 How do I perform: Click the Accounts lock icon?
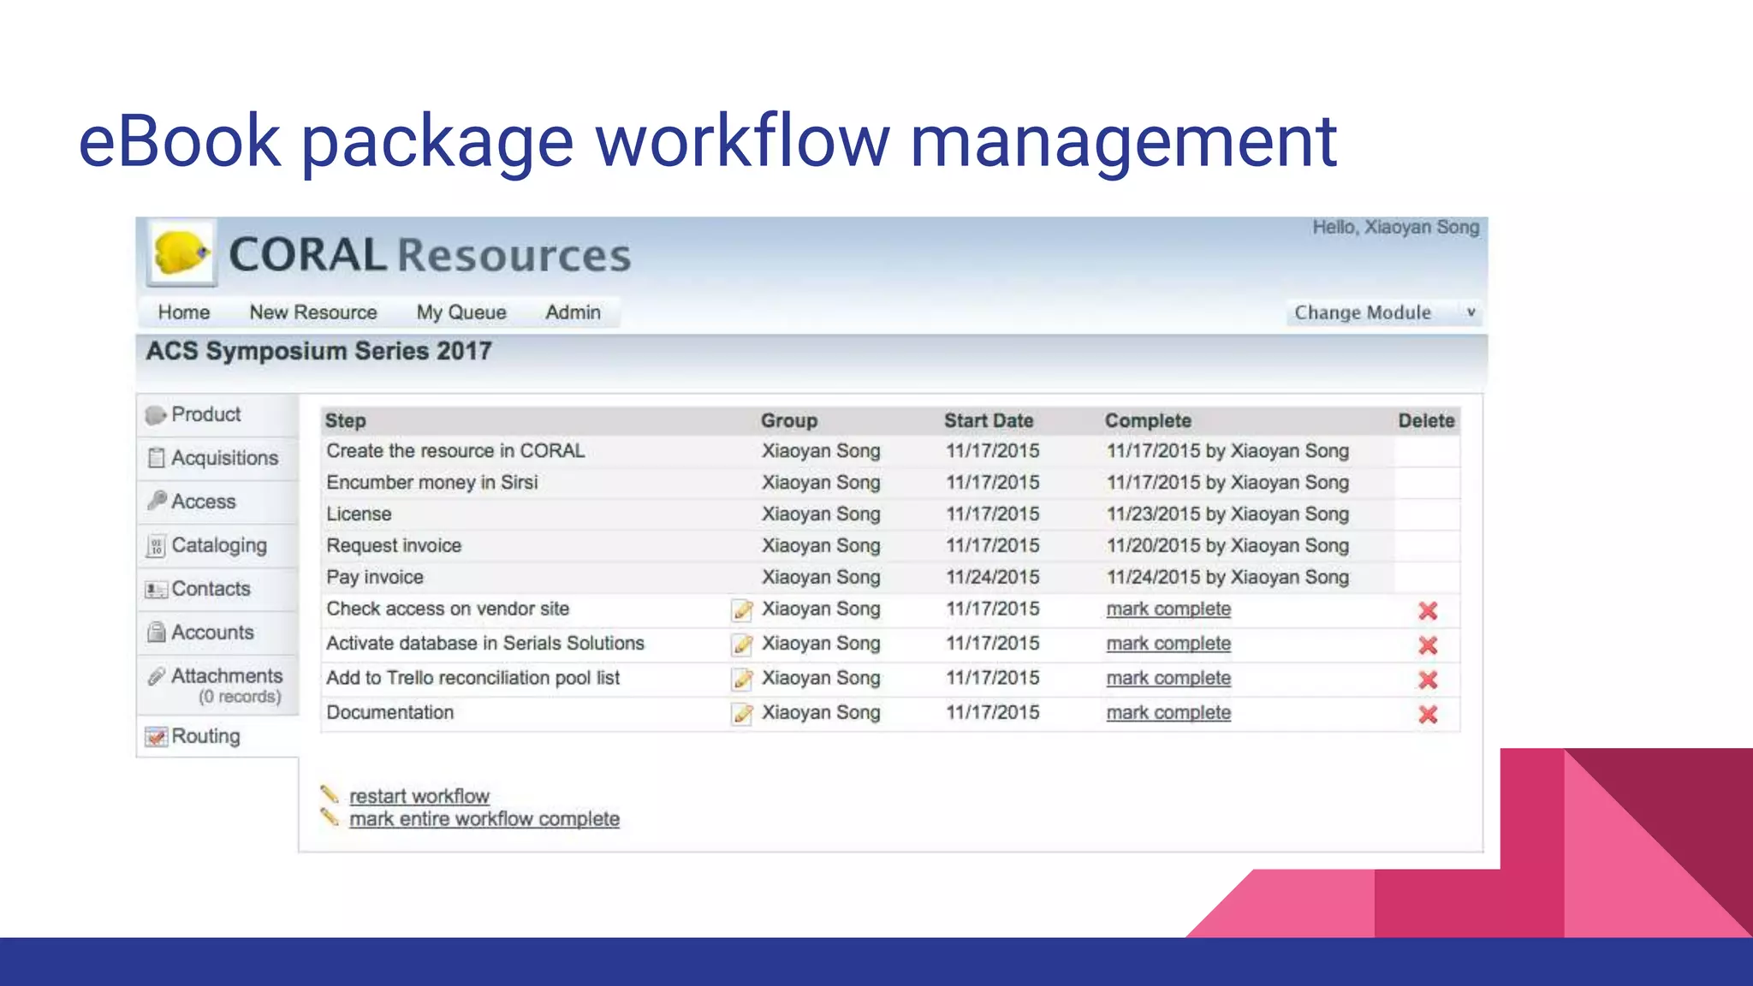(157, 633)
